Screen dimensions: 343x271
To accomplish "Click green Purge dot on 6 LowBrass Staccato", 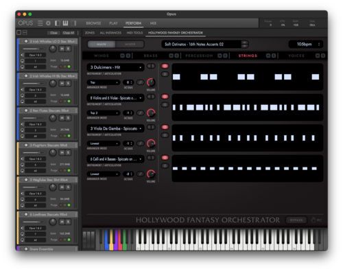I will click(69, 239).
